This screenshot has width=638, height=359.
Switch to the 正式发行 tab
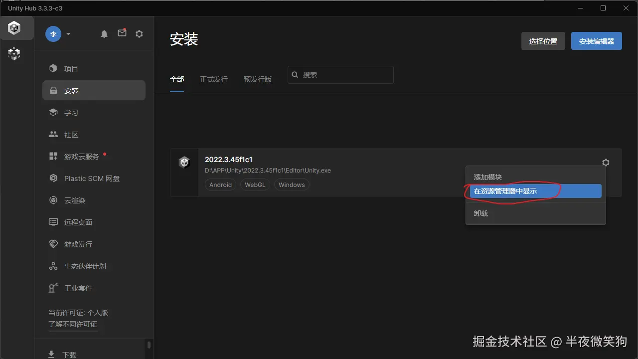[214, 79]
